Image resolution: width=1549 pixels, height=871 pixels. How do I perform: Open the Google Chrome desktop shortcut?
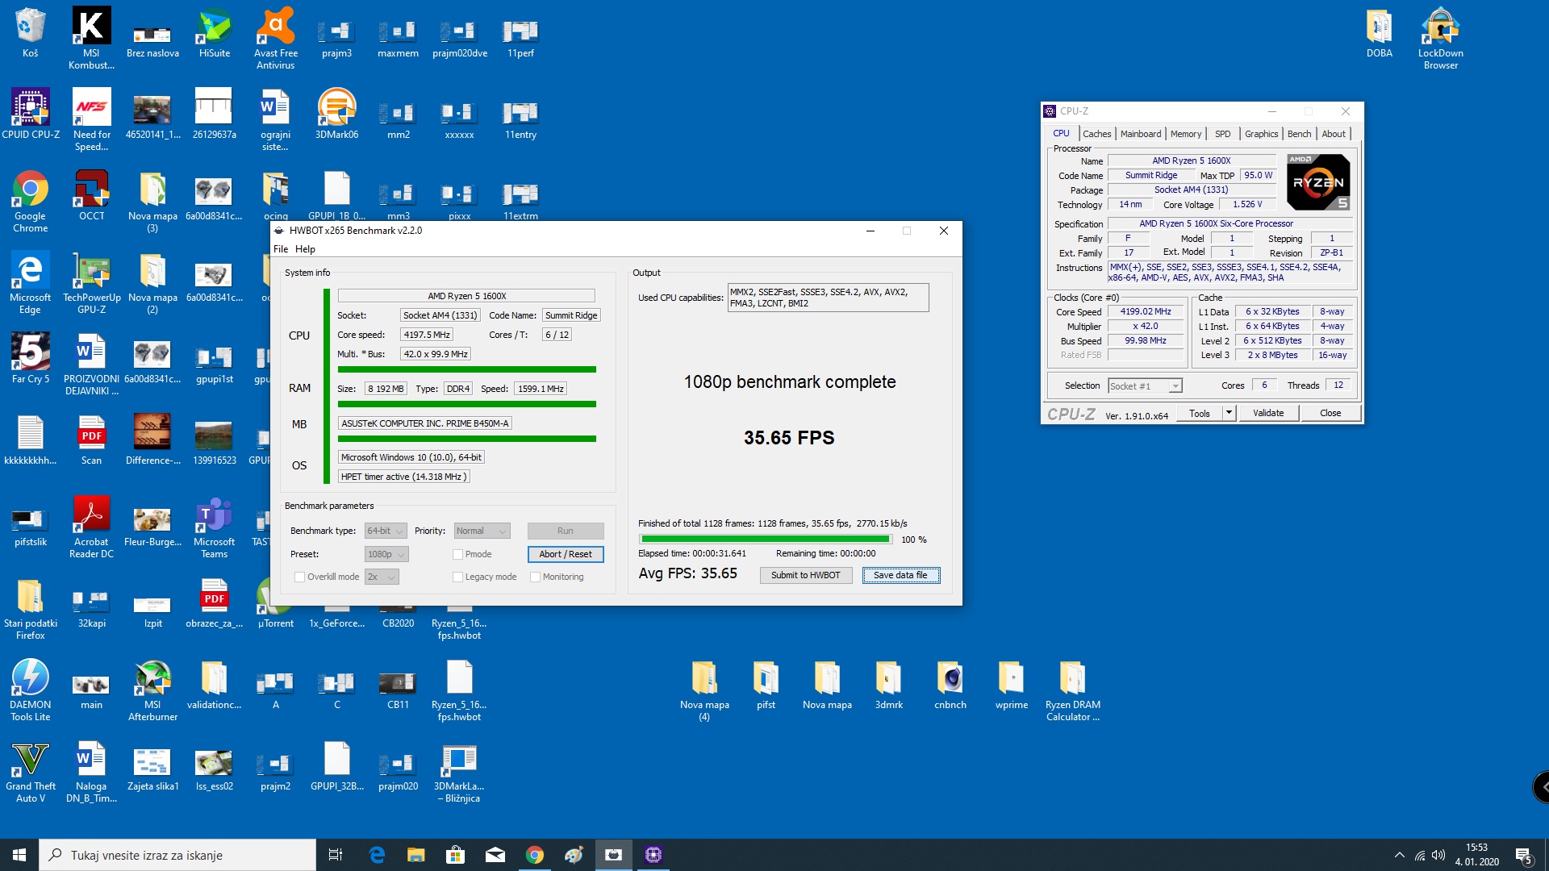coord(31,202)
